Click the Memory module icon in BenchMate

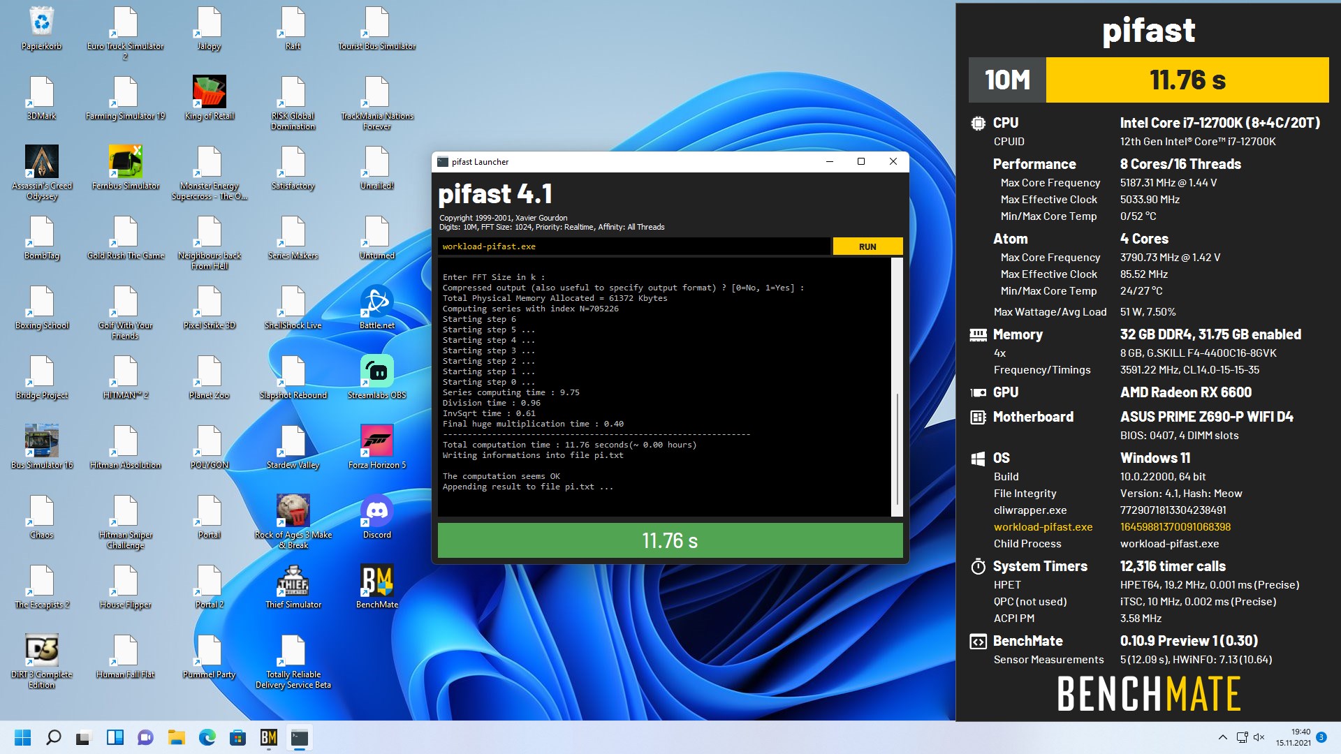click(x=978, y=335)
